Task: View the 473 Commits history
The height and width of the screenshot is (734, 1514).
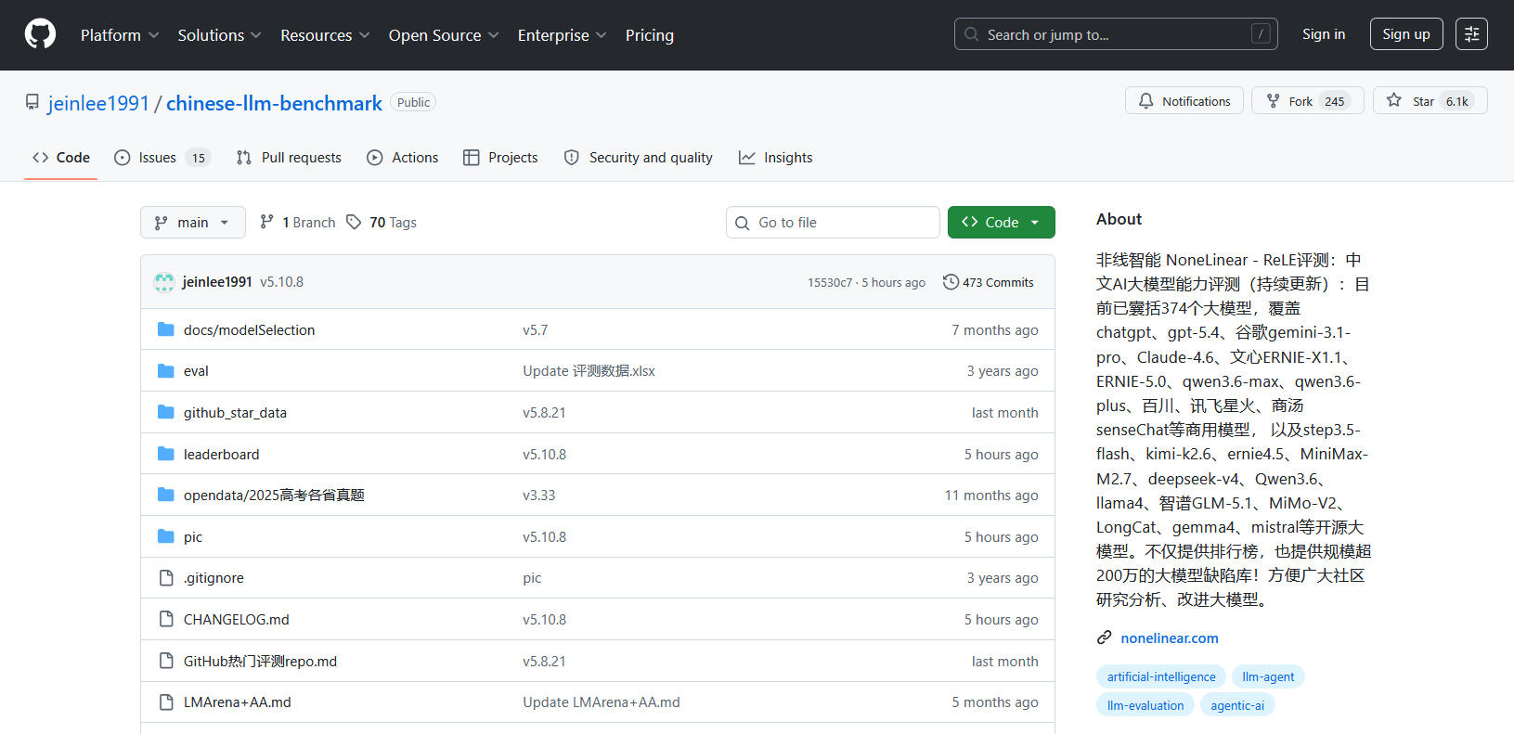Action: point(989,282)
